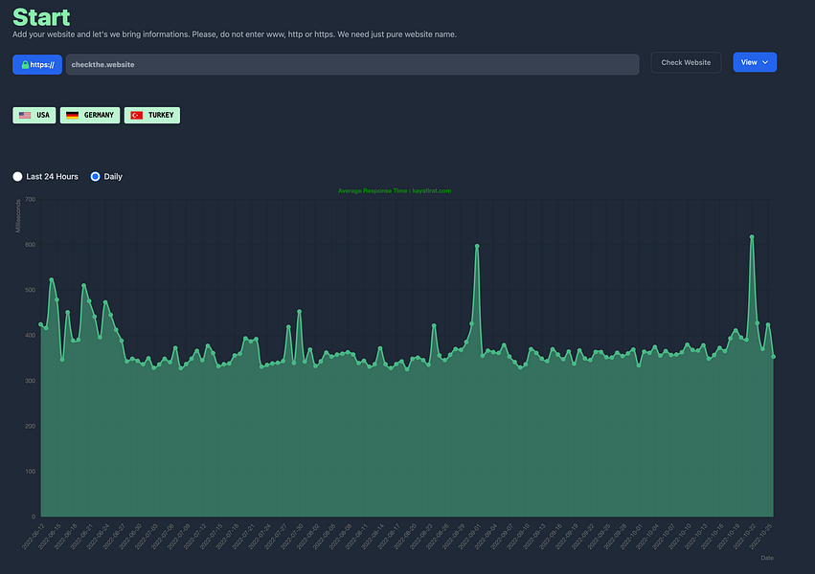The image size is (815, 574).
Task: Select the Daily radio button
Action: click(95, 176)
